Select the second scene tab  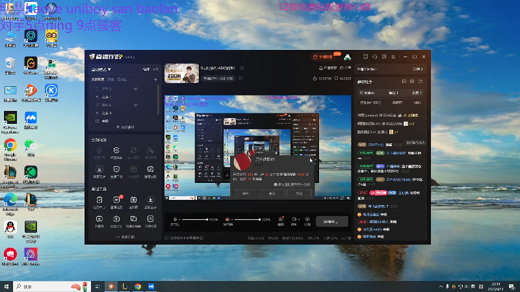click(110, 79)
